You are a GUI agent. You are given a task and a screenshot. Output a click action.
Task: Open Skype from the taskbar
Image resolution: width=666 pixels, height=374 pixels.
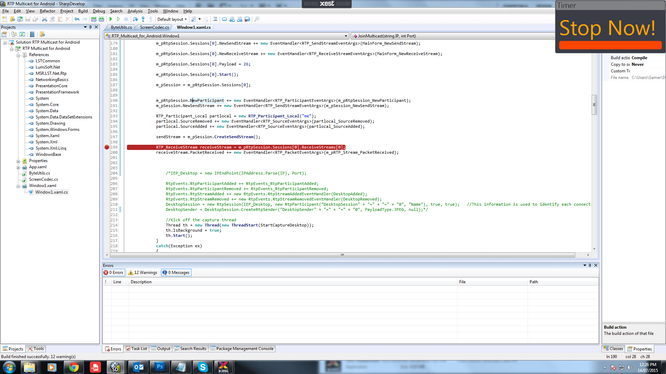[203, 367]
